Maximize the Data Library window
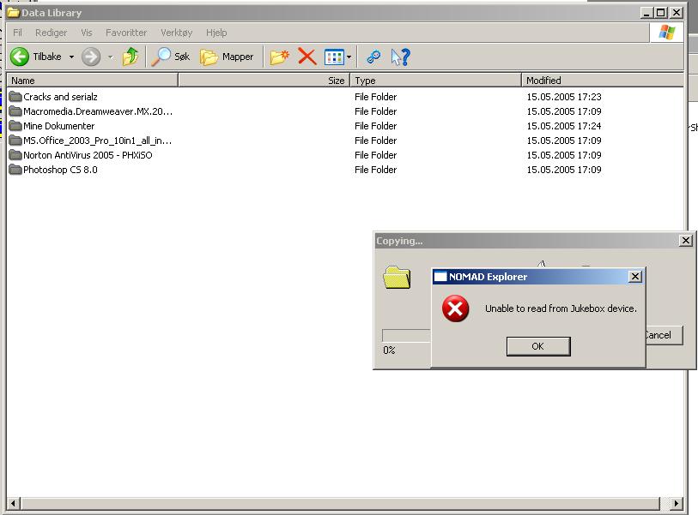The width and height of the screenshot is (698, 515). click(661, 13)
